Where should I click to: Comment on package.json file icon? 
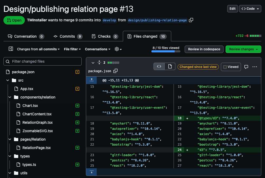246,67
